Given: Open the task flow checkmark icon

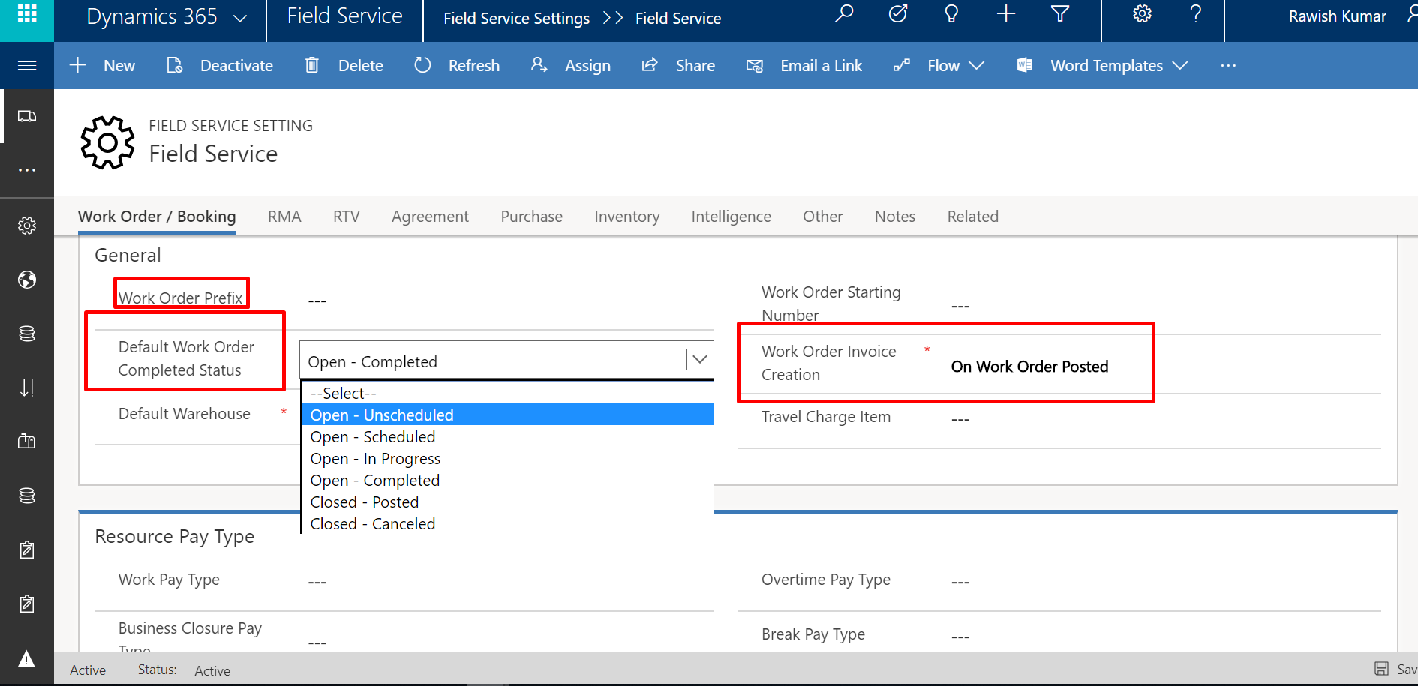Looking at the screenshot, I should tap(897, 15).
